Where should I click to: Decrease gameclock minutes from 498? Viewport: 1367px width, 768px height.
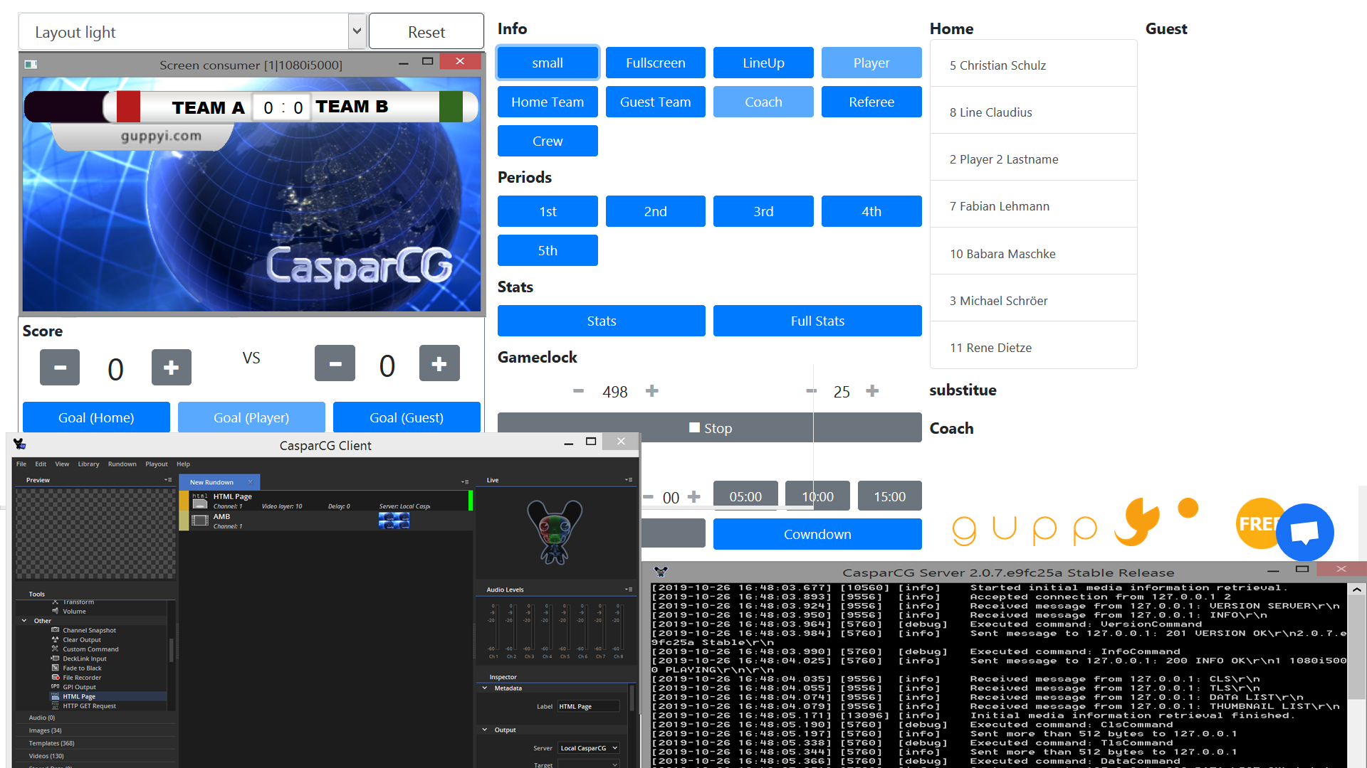[x=578, y=391]
